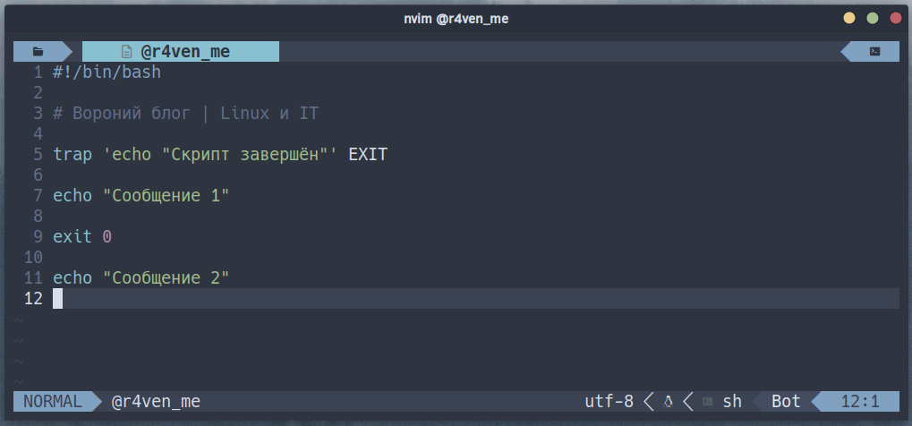Image resolution: width=912 pixels, height=426 pixels.
Task: Click on the line number 9
Action: [x=38, y=237]
